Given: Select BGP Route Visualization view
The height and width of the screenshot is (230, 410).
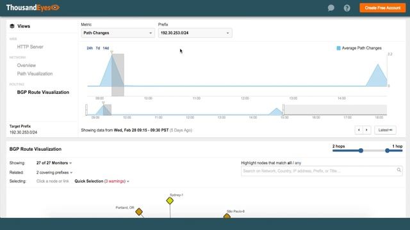Looking at the screenshot, I should pyautogui.click(x=43, y=92).
